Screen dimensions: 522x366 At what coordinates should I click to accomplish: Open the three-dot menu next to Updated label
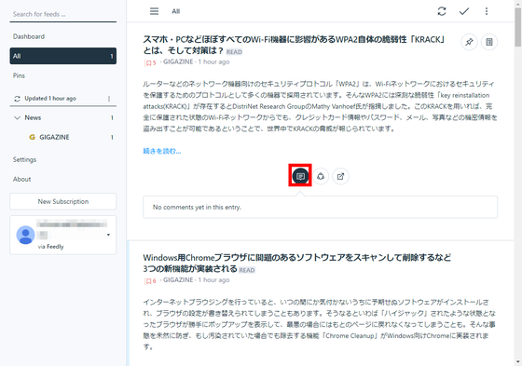(x=109, y=99)
